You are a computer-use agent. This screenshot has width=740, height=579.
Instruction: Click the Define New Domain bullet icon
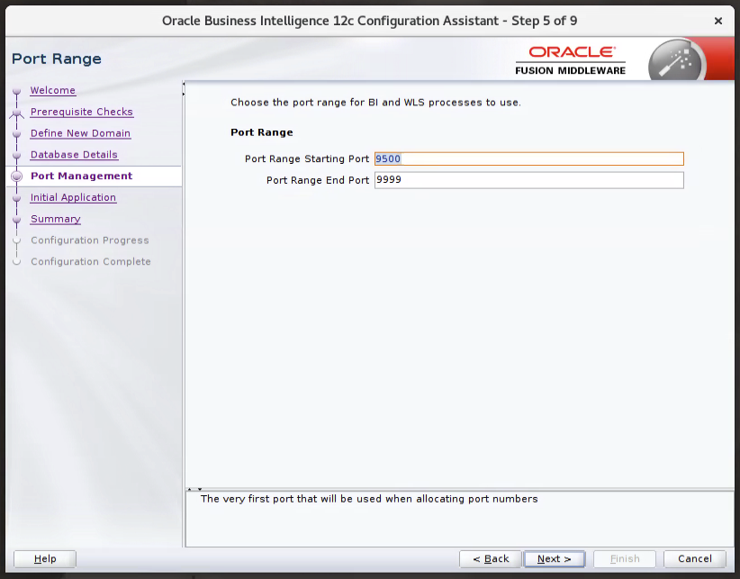coord(17,133)
